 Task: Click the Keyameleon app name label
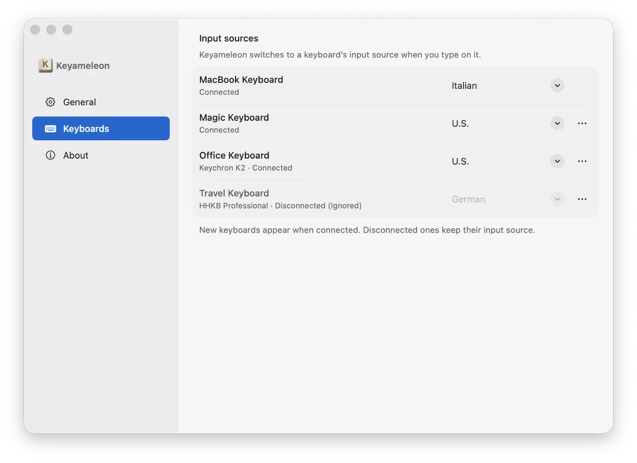(x=83, y=66)
